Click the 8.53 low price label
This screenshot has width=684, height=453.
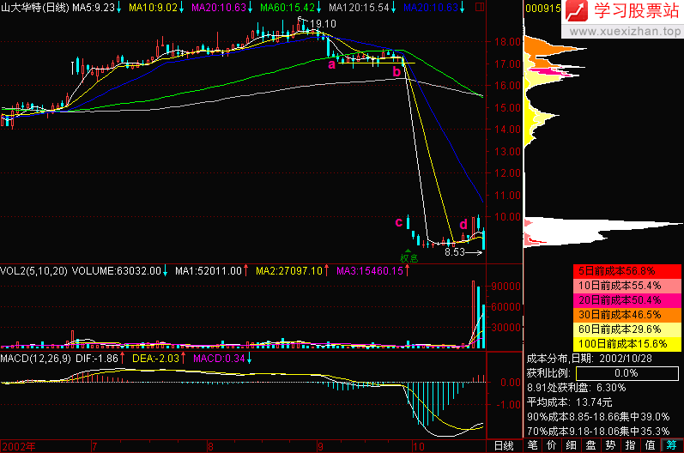coord(455,252)
